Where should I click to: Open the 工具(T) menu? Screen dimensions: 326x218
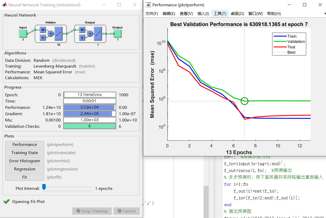220,14
